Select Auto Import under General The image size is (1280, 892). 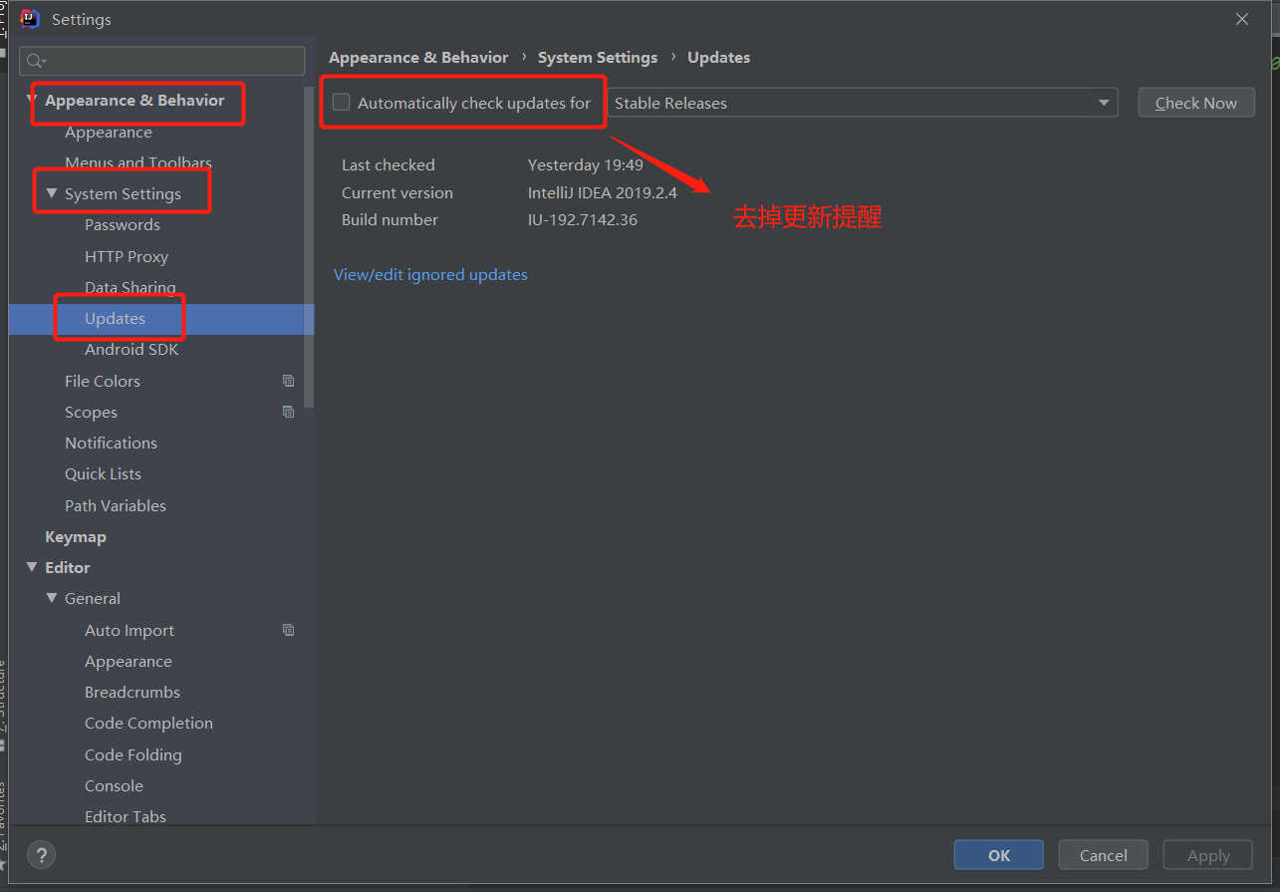129,630
